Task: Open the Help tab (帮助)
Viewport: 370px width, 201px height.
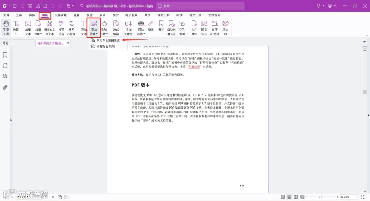Action: click(179, 15)
